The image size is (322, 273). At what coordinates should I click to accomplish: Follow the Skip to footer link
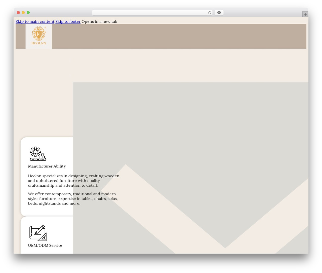pos(68,21)
